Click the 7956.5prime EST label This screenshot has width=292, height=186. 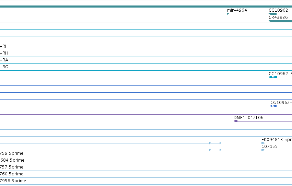[13, 181]
